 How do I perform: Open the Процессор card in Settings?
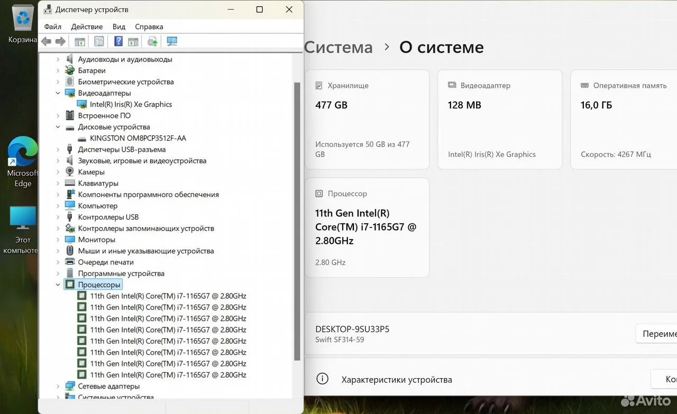point(367,228)
